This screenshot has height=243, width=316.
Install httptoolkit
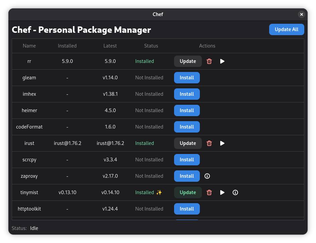(187, 209)
